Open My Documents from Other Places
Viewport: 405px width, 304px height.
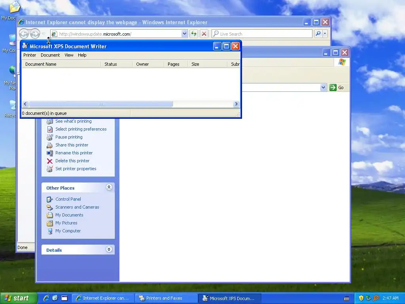69,215
